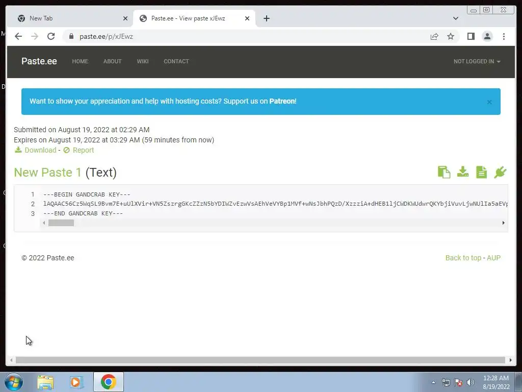Viewport: 522px width, 392px height.
Task: Click the Patreon link in the banner
Action: (282, 101)
